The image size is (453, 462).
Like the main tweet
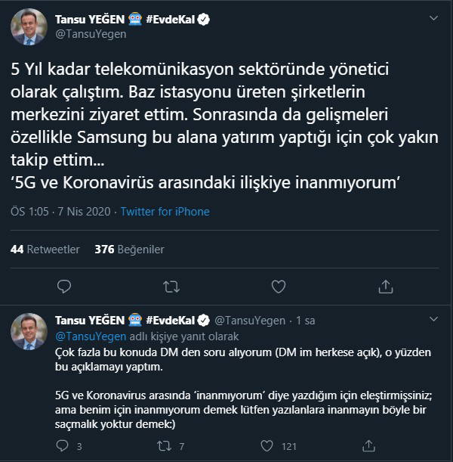(x=279, y=286)
